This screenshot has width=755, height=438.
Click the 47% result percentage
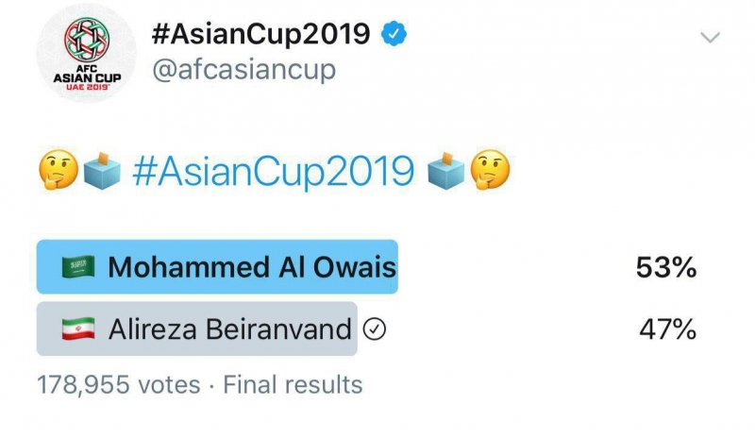tap(667, 329)
